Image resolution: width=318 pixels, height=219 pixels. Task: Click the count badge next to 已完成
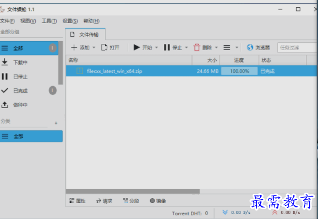(52, 91)
